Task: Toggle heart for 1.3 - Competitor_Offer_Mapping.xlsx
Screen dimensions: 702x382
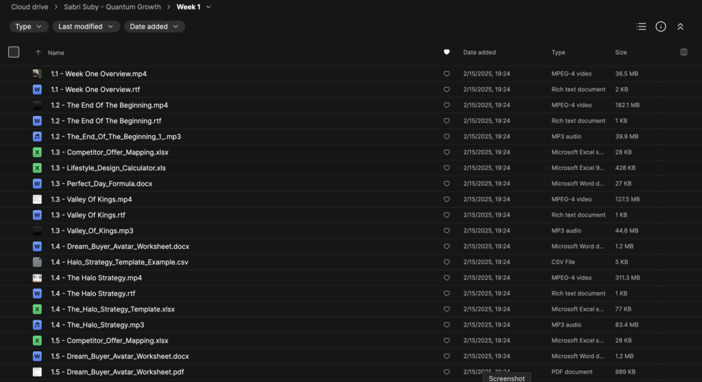Action: click(x=446, y=152)
